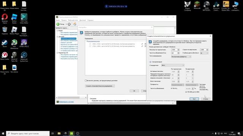
Task: Select the CPUID CPU-Z desktop icon
Action: coord(24,43)
